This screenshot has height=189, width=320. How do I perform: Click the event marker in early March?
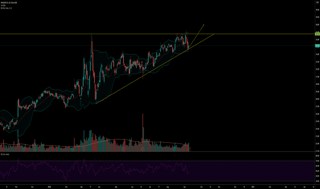point(84,149)
